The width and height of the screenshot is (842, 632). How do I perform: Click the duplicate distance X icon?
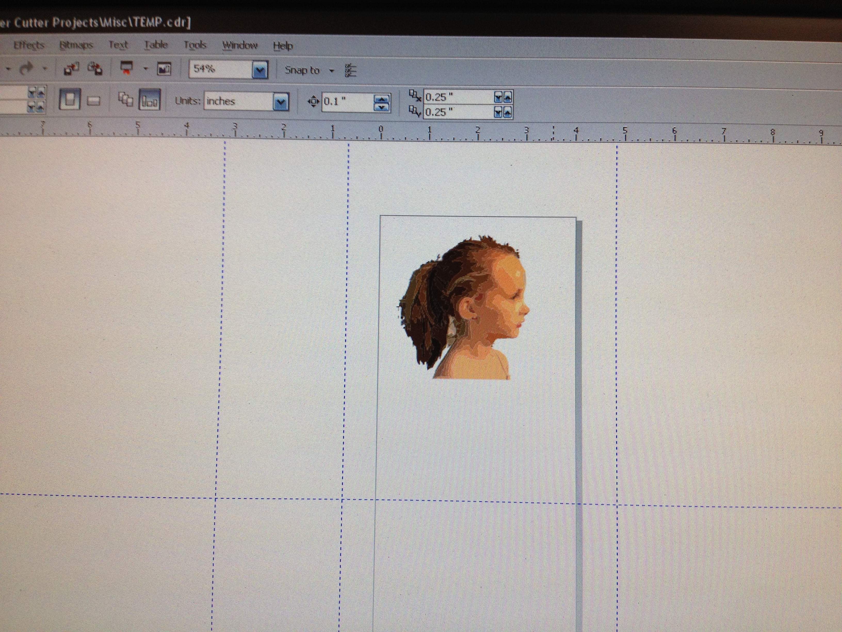(x=415, y=95)
